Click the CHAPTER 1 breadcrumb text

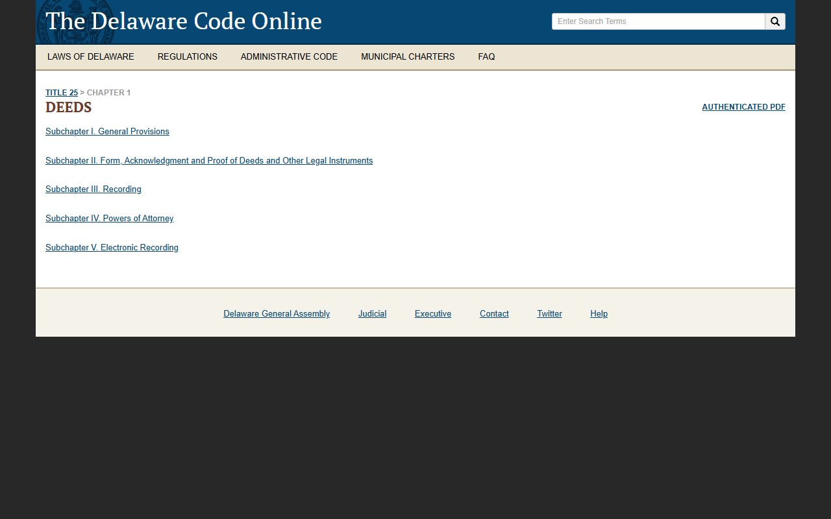(x=108, y=93)
